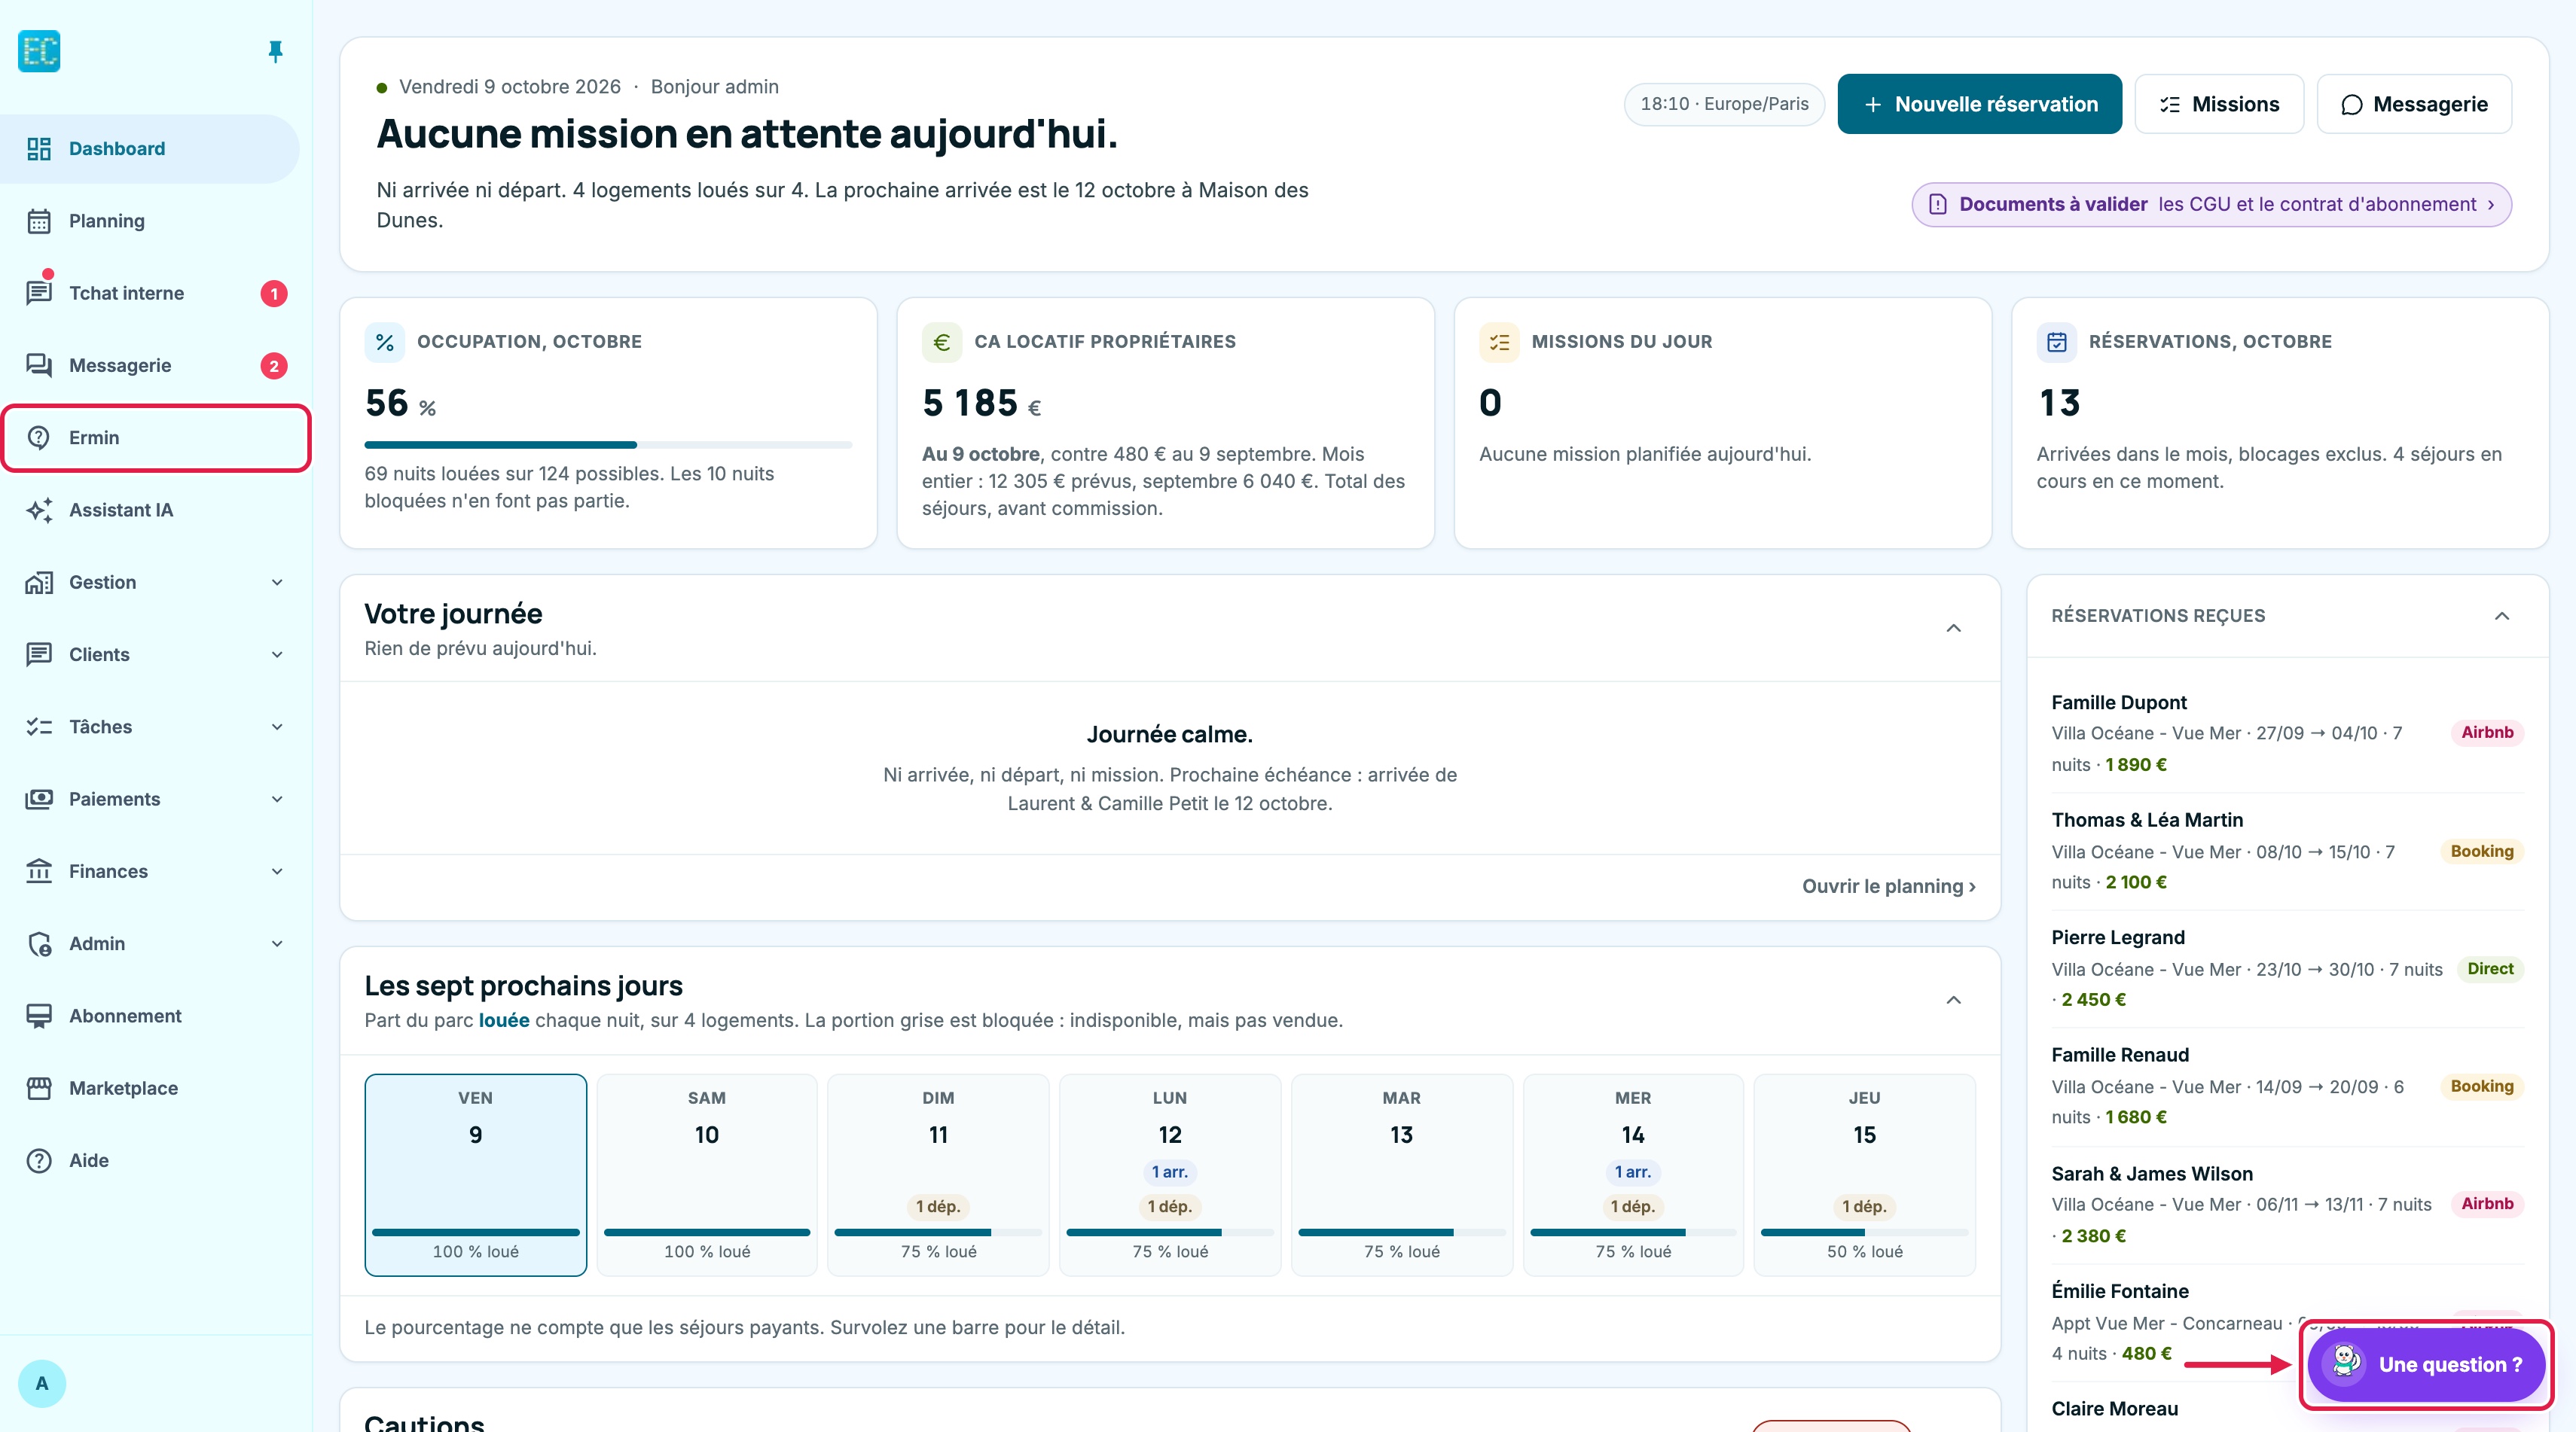The height and width of the screenshot is (1432, 2576).
Task: Expand the Admin menu chevron
Action: [x=277, y=943]
